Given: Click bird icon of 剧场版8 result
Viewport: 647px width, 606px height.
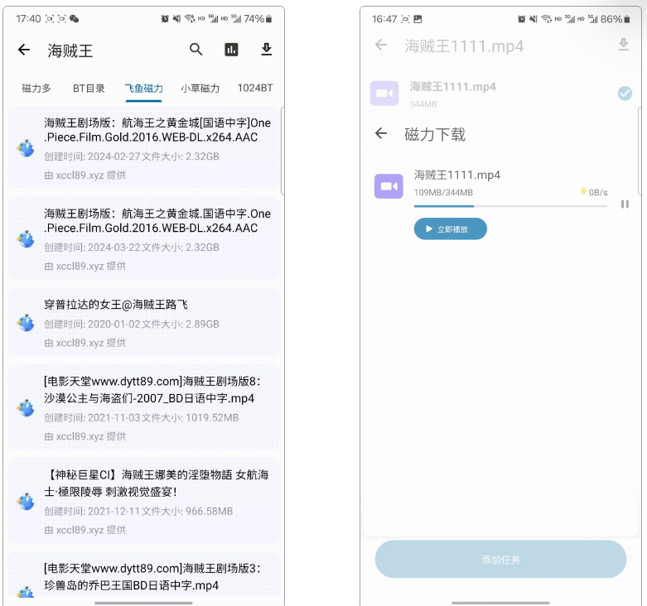Looking at the screenshot, I should 26,407.
